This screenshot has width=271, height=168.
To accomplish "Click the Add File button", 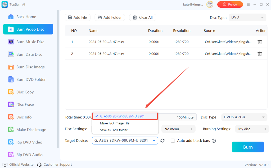I will pyautogui.click(x=78, y=17).
